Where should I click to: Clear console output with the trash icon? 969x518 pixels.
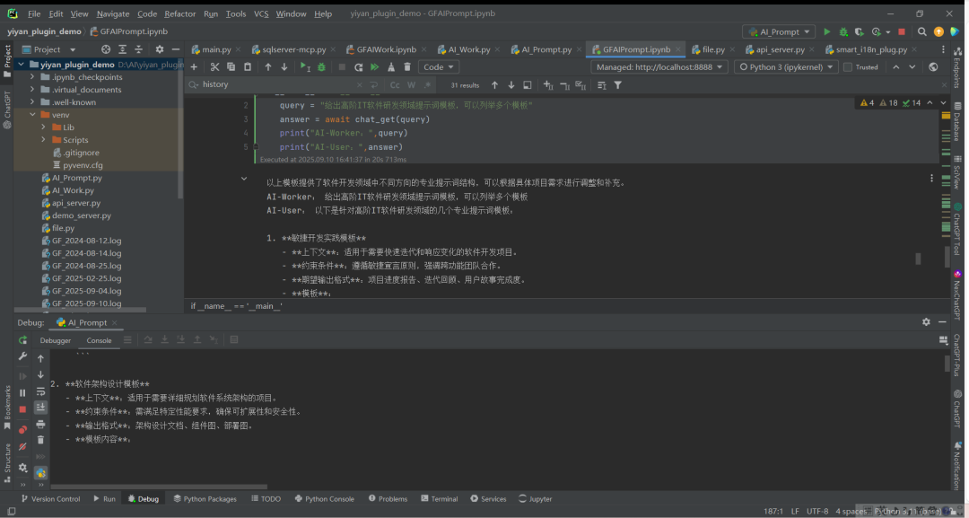point(40,440)
